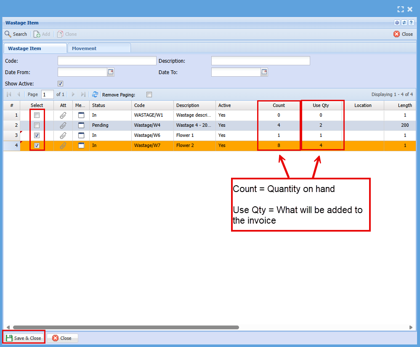Click the horizontal scrollbar thumb
The height and width of the screenshot is (347, 420).
point(126,327)
